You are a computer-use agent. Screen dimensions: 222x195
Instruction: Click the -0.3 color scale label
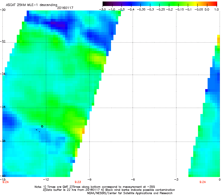point(150,10)
